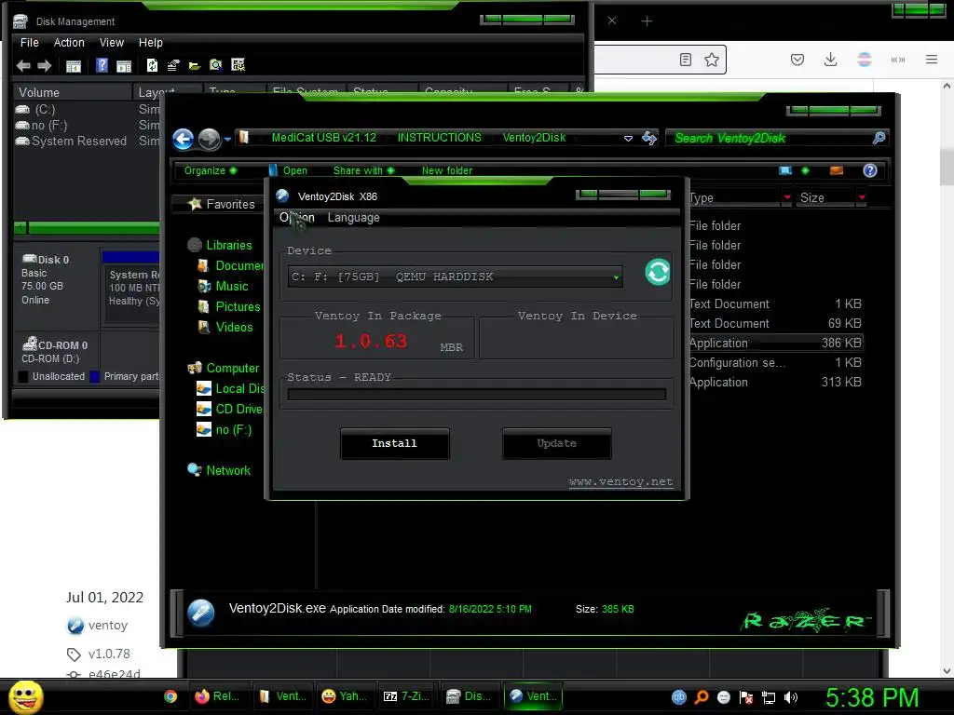Open Disk Management Help menu
Viewport: 954px width, 715px height.
coord(150,43)
